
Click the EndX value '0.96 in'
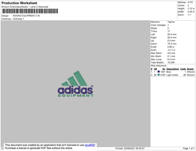171,47
